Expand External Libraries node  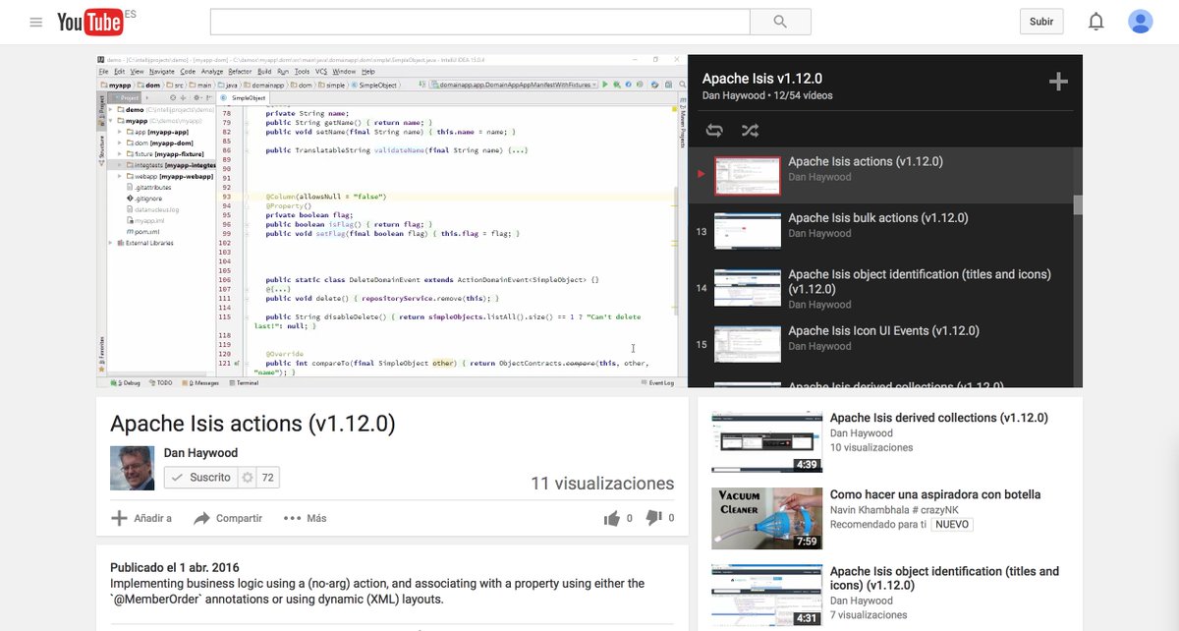click(x=111, y=242)
